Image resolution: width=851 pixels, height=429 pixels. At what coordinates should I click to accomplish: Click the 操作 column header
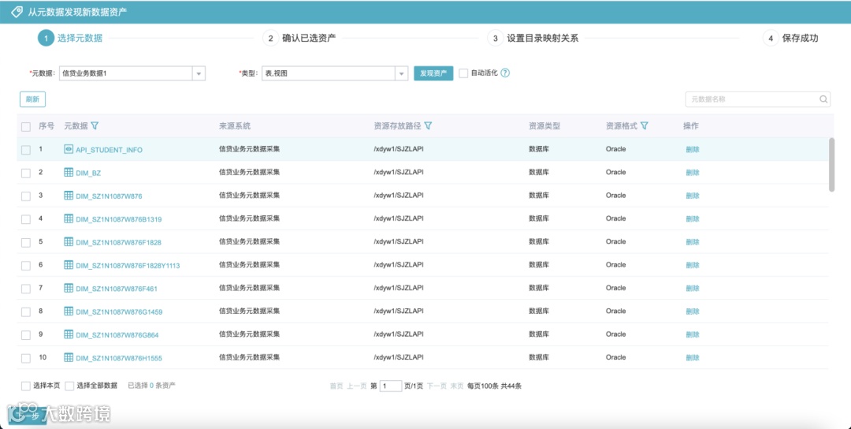690,125
